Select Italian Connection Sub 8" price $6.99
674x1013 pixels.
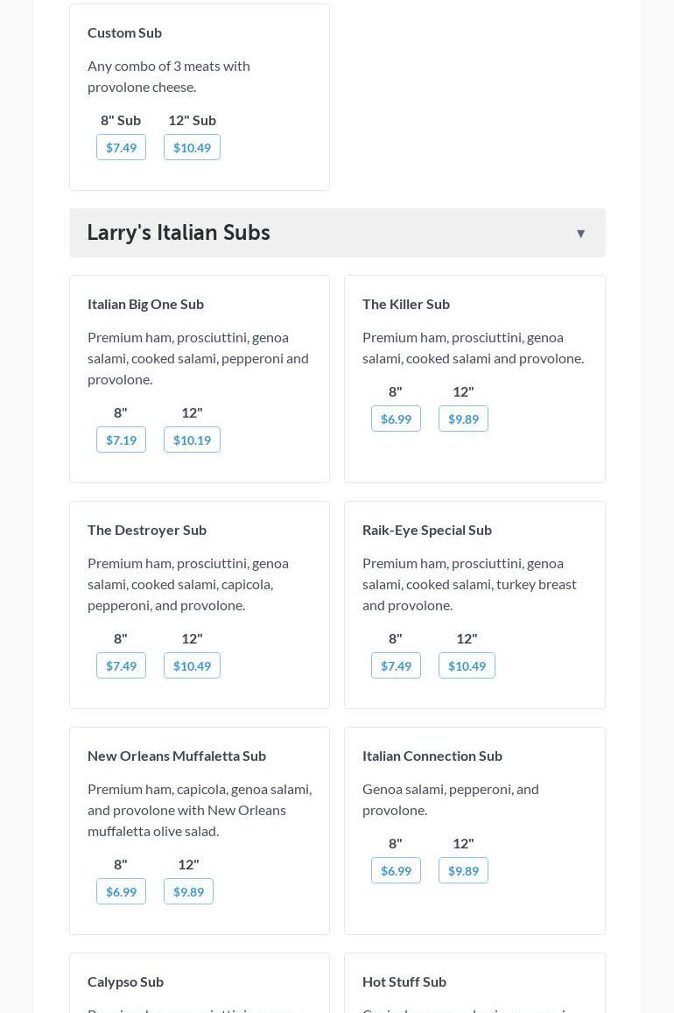tap(396, 870)
